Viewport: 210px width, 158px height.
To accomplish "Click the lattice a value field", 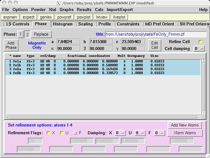I will pos(69,42).
